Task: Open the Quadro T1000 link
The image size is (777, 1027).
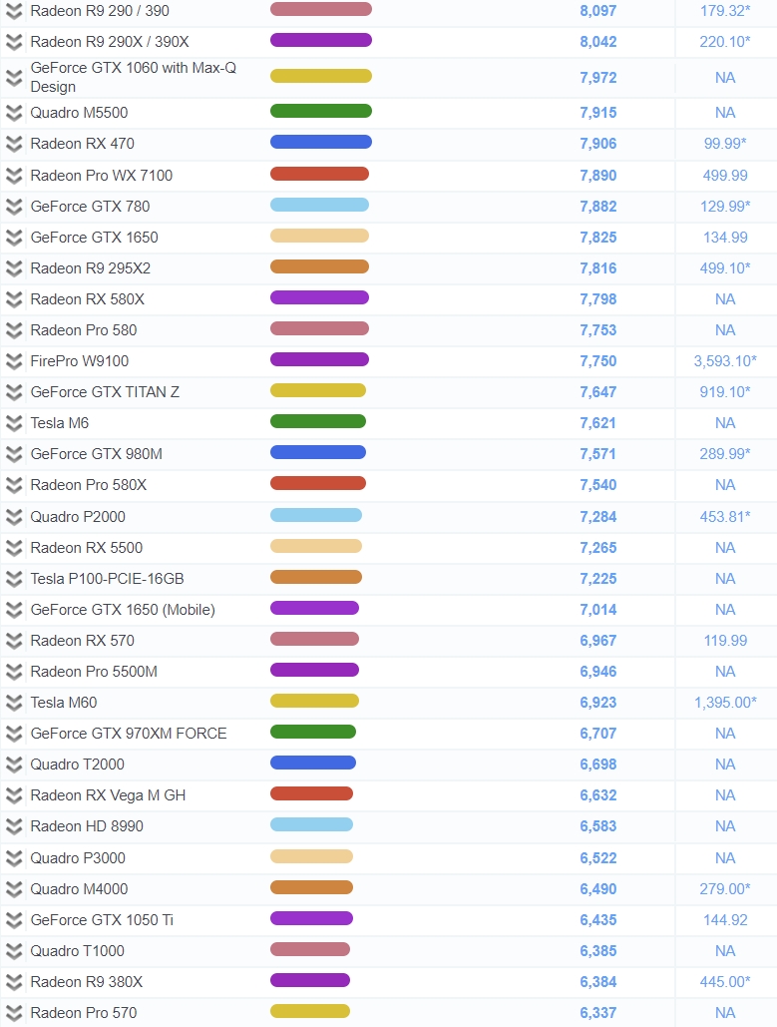Action: point(77,951)
